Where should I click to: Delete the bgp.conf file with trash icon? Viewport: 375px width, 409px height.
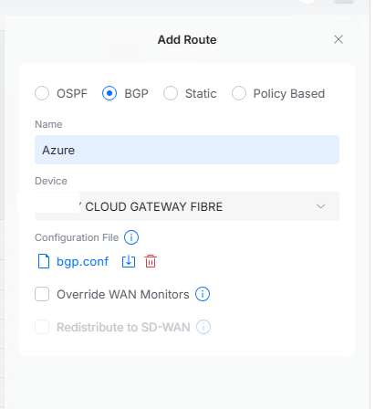151,261
